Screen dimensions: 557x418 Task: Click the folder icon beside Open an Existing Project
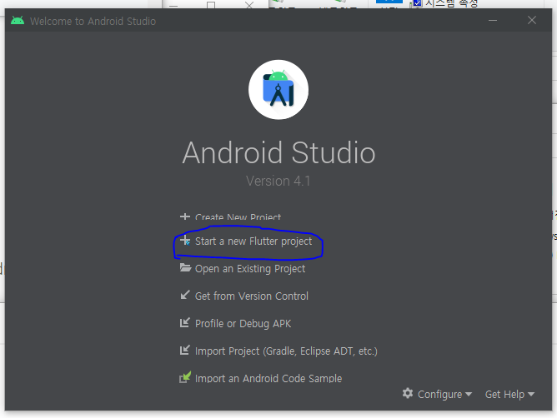(185, 267)
